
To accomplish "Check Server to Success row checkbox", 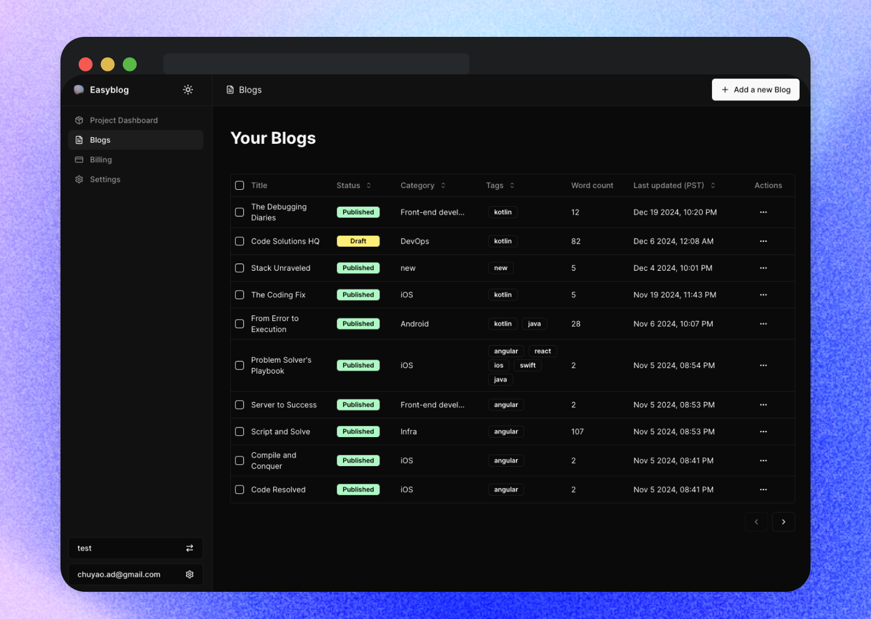I will (x=240, y=405).
